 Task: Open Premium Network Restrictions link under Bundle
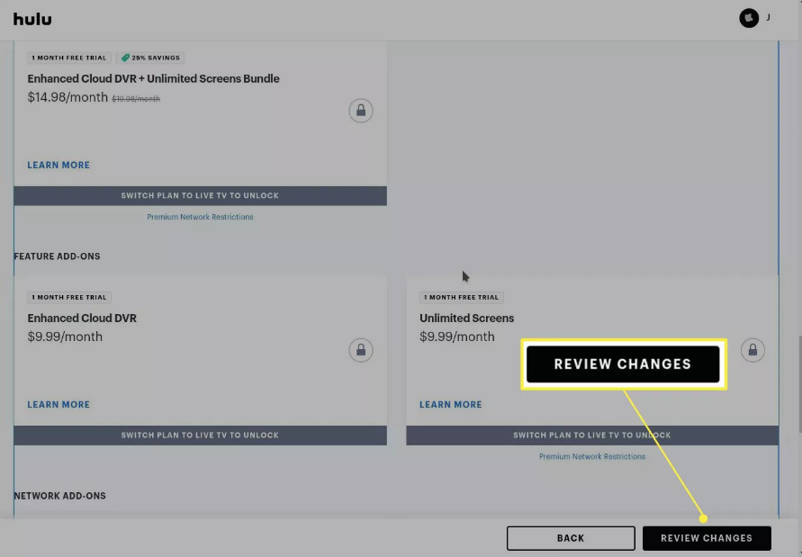tap(200, 217)
